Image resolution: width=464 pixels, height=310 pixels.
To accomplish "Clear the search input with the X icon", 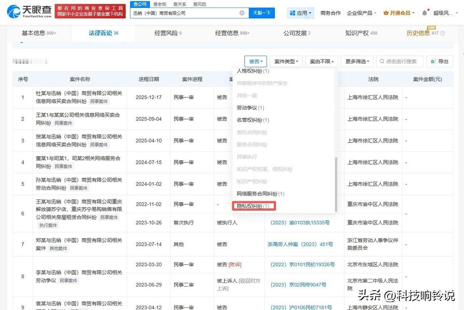I will point(241,13).
